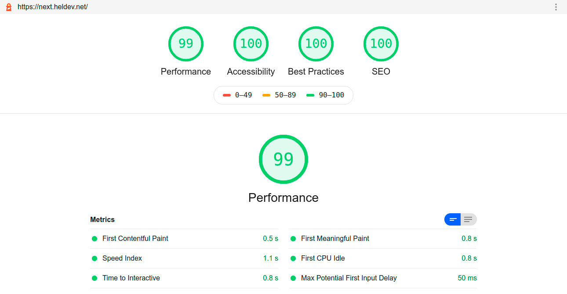Jump to the SEO section label

[381, 72]
